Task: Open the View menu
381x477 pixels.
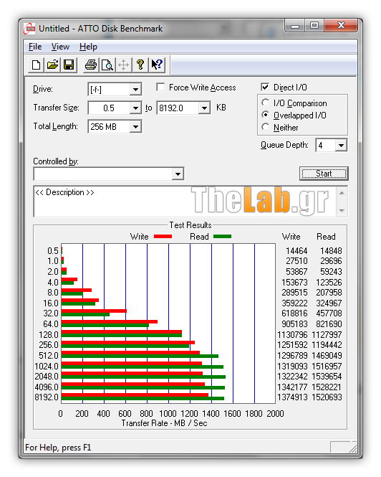Action: [60, 47]
